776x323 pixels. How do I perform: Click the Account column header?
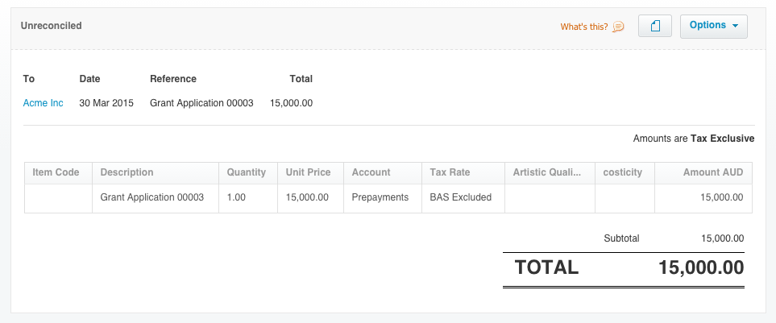tap(371, 172)
